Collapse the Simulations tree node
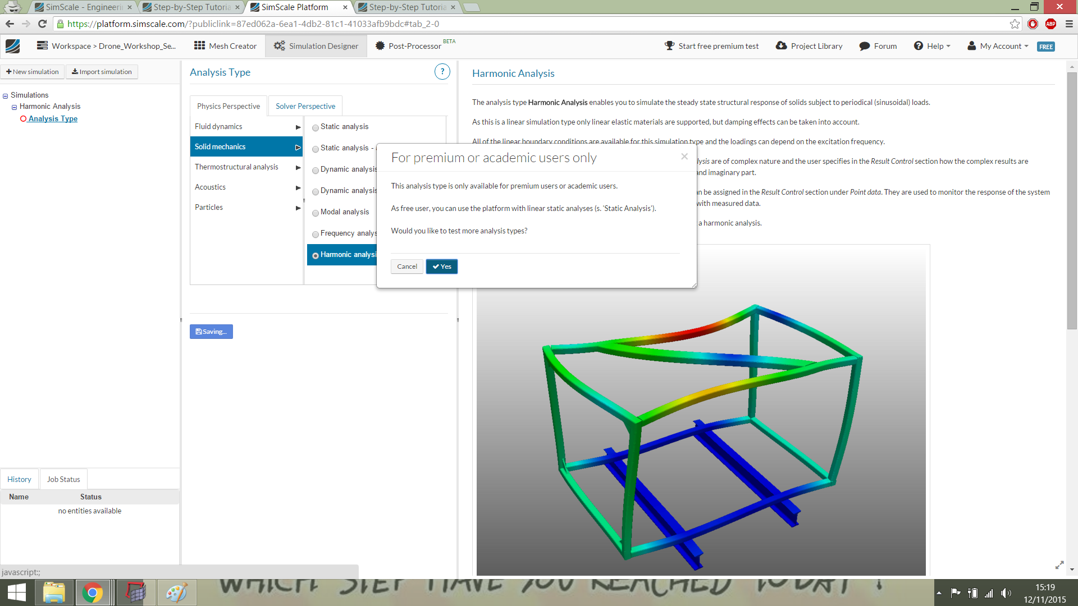1078x606 pixels. point(5,96)
